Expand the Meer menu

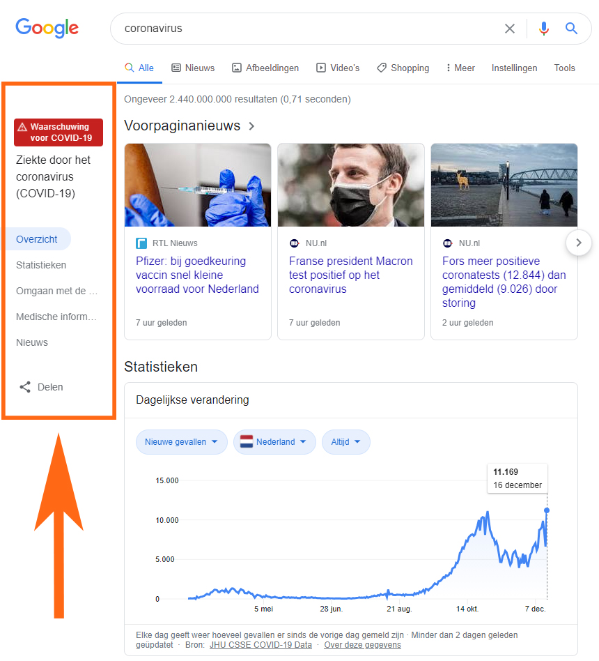pos(460,68)
